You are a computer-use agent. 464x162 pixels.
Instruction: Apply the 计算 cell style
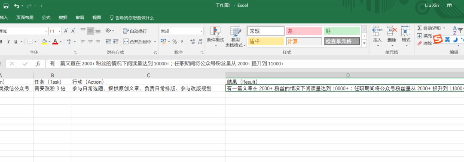click(304, 41)
